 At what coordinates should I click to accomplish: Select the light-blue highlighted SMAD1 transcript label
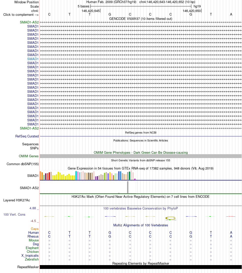[33, 59]
